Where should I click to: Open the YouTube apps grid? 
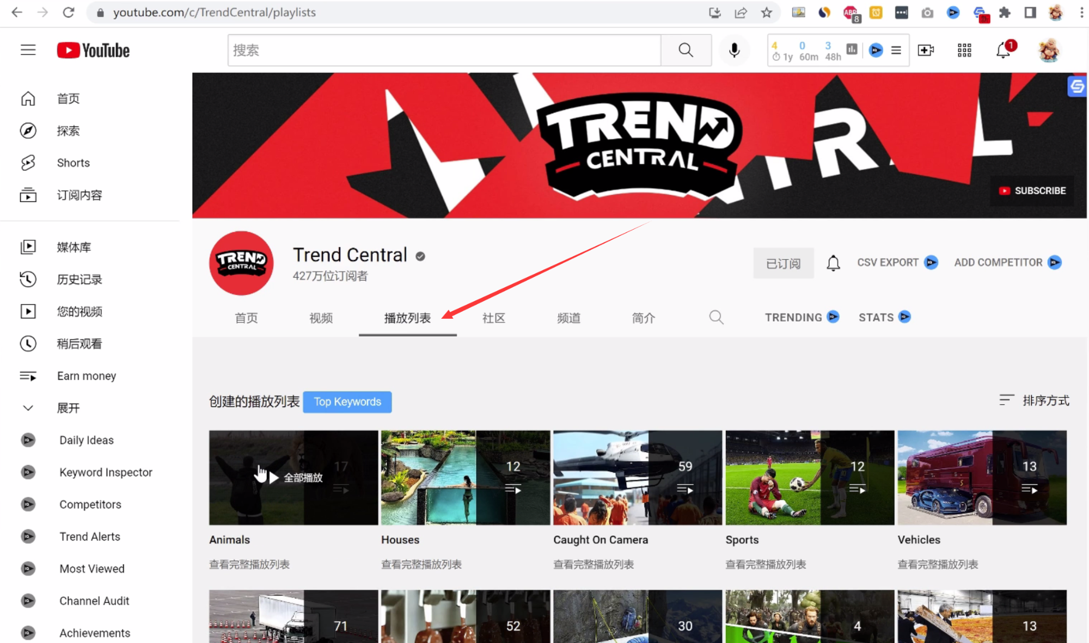click(x=964, y=50)
